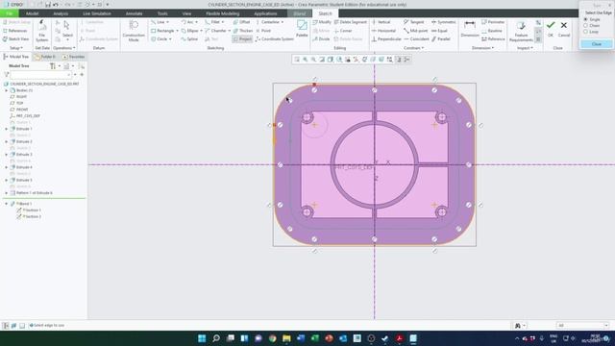Select the Line sketching tool
This screenshot has width=615, height=346.
point(159,22)
